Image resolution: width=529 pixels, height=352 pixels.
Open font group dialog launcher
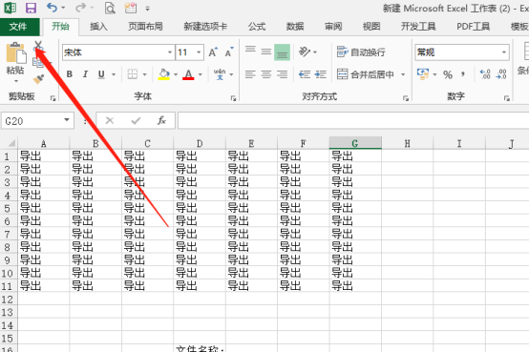tap(233, 98)
